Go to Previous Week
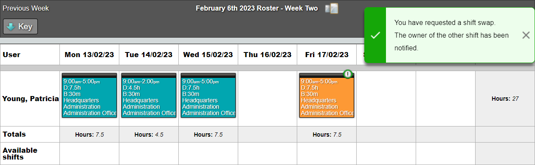Image resolution: width=535 pixels, height=165 pixels. pyautogui.click(x=25, y=8)
